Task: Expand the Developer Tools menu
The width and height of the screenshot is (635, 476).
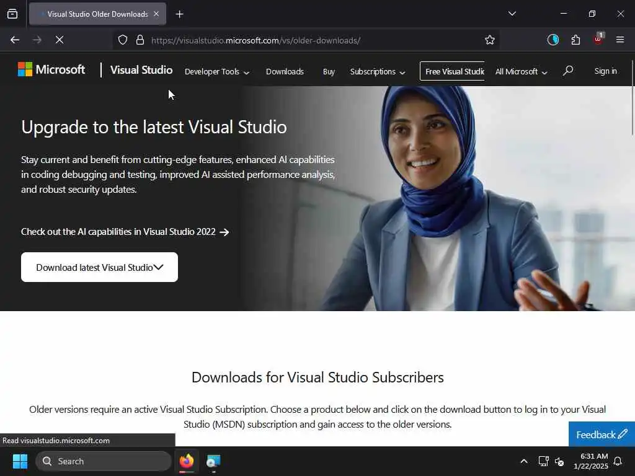Action: pyautogui.click(x=216, y=72)
